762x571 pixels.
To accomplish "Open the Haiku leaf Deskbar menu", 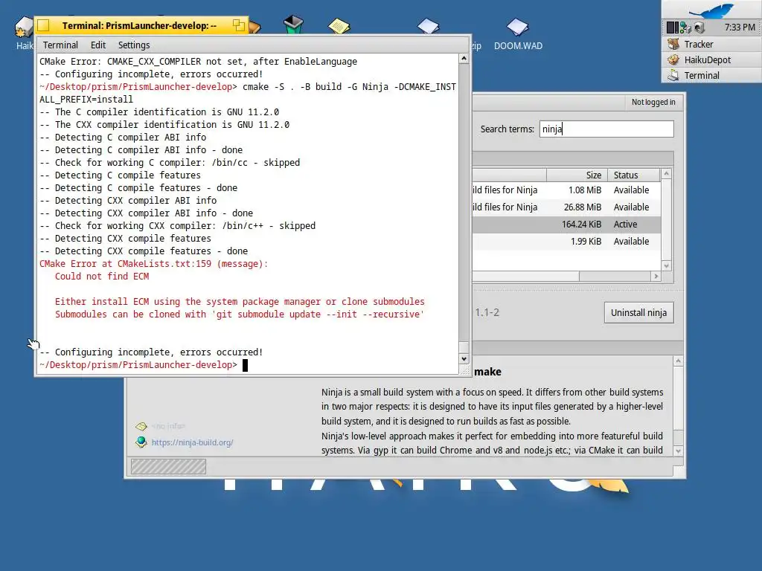I will 711,9.
